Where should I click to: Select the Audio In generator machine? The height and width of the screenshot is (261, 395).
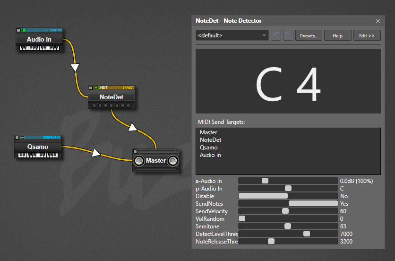(39, 40)
